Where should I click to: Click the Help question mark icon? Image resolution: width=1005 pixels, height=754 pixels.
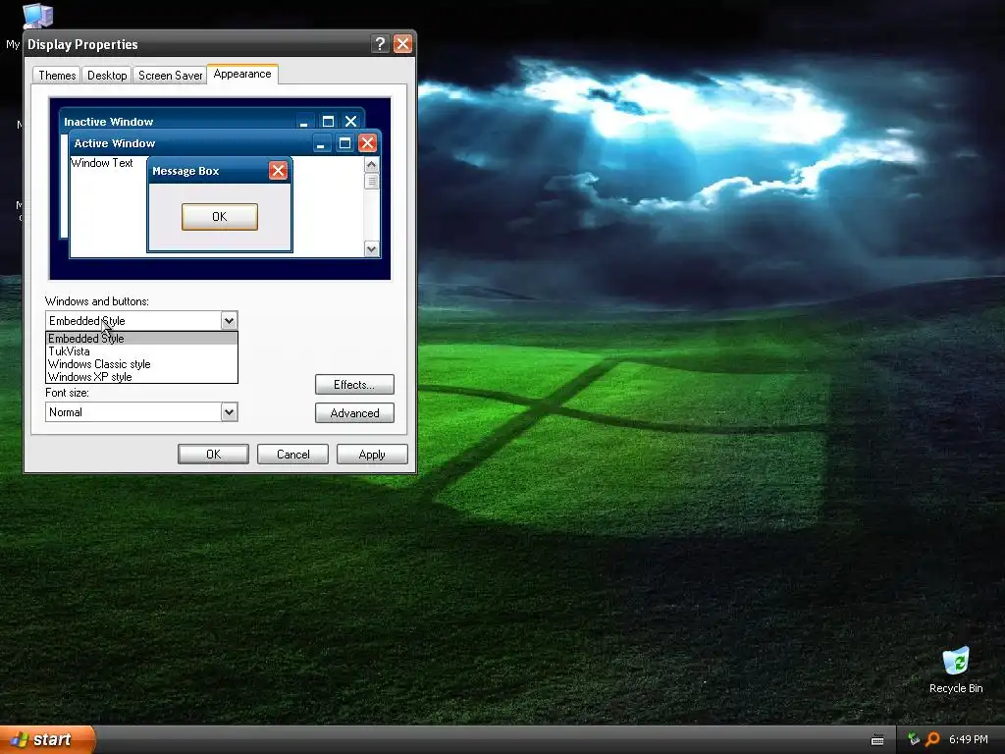(380, 43)
